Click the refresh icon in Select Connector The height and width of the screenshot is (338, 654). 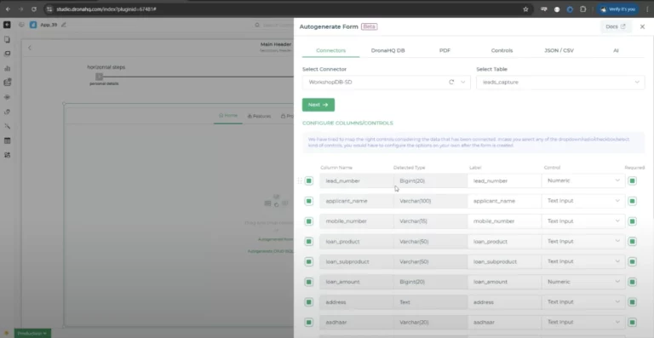(x=451, y=82)
